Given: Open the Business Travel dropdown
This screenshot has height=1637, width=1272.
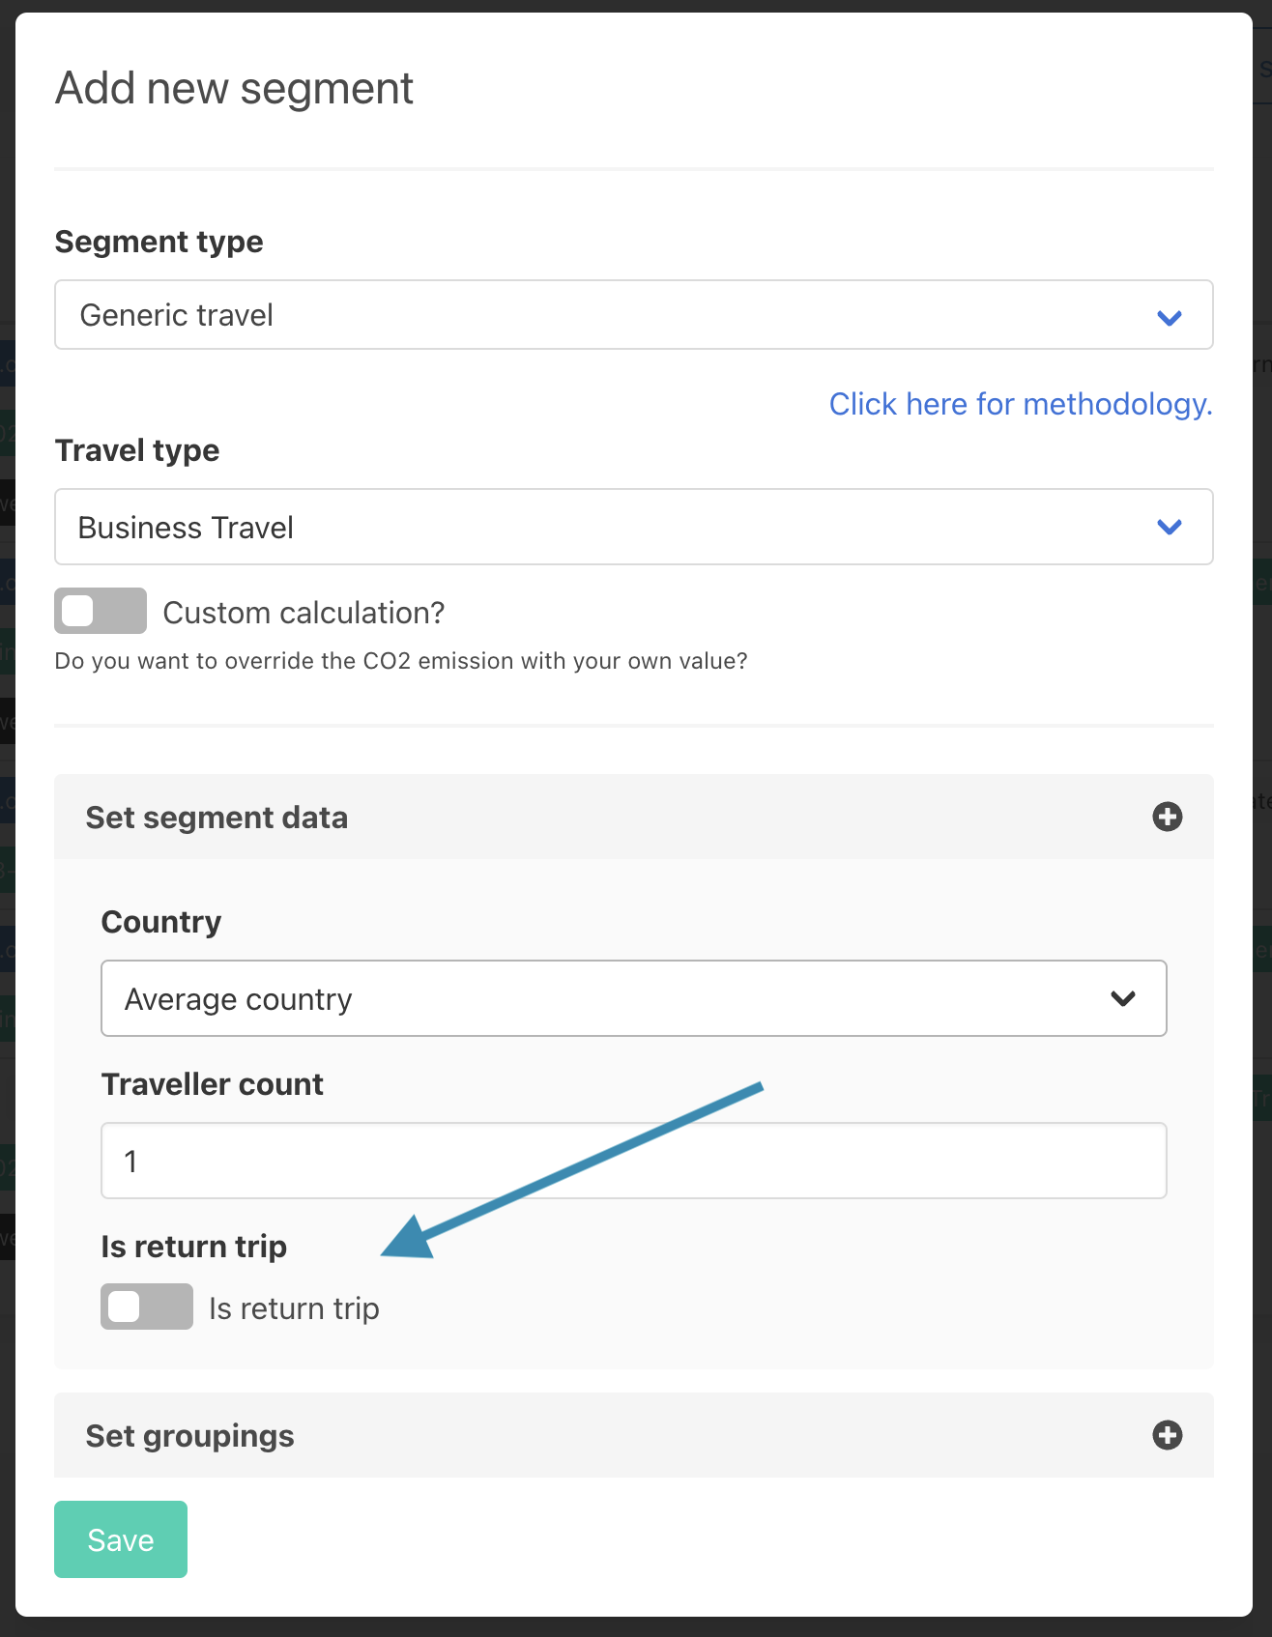Looking at the screenshot, I should (x=633, y=527).
